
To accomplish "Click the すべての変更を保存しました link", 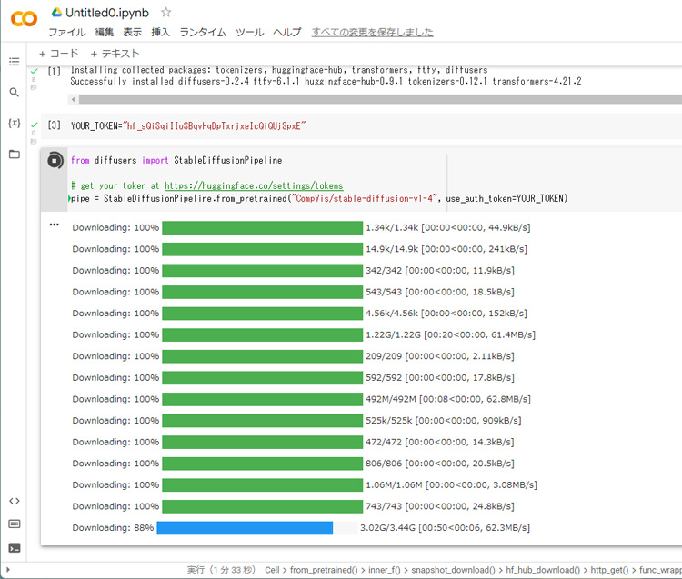I will click(372, 32).
